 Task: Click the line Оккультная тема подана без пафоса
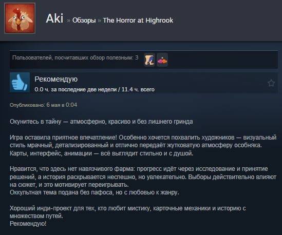click(x=95, y=192)
